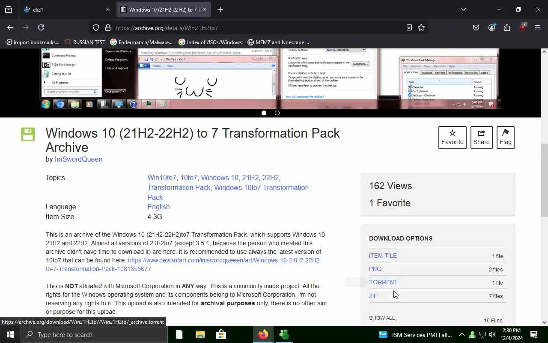Click the green floppy software icon
This screenshot has height=343, width=548.
28,134
